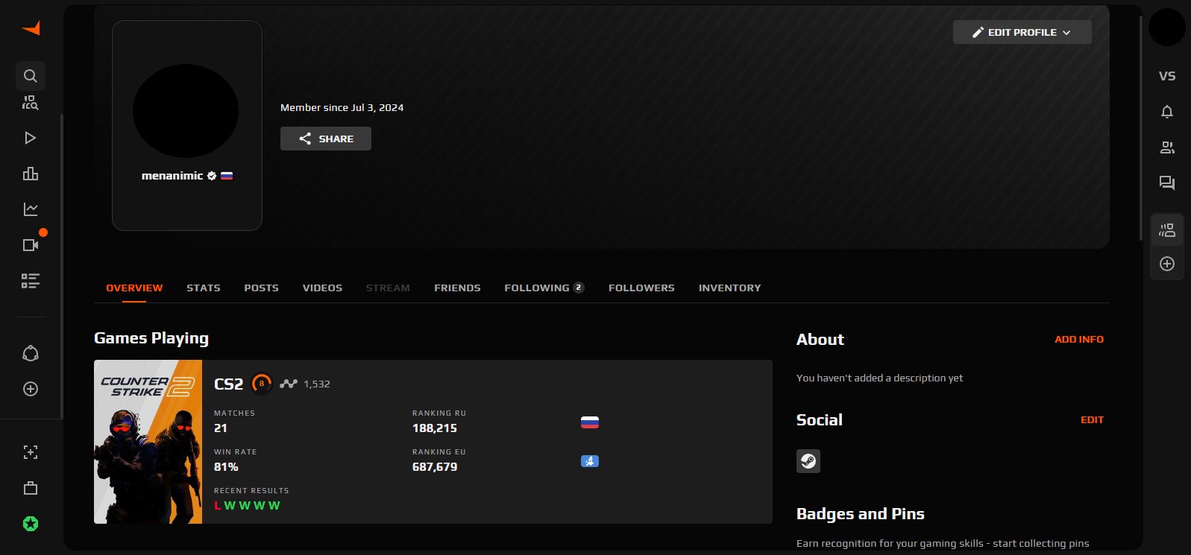Open the video camera icon with notification
The height and width of the screenshot is (555, 1191).
(x=31, y=245)
